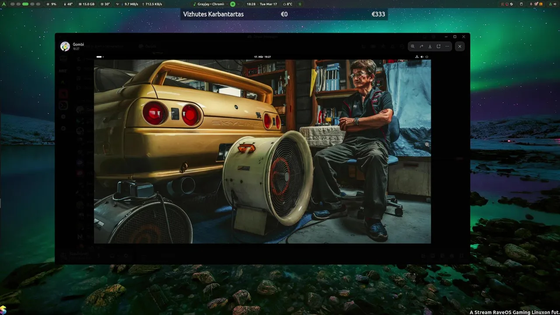Download the image using the download icon
The height and width of the screenshot is (315, 560).
point(430,46)
